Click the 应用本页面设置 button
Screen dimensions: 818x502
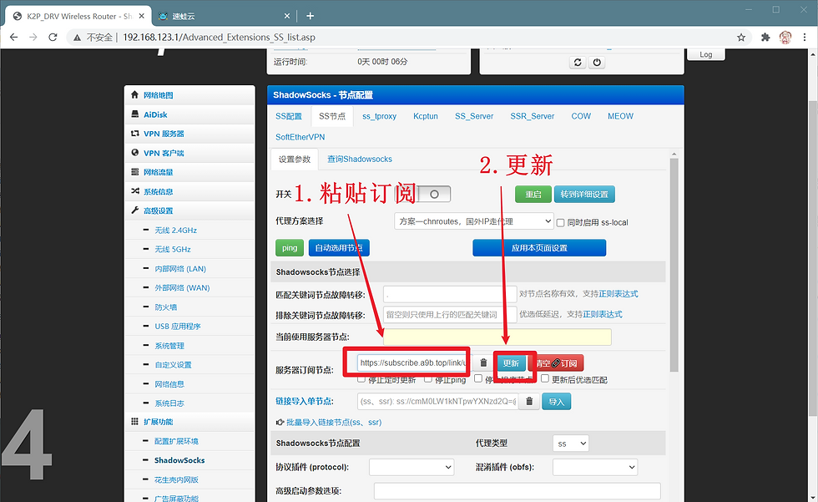(539, 248)
